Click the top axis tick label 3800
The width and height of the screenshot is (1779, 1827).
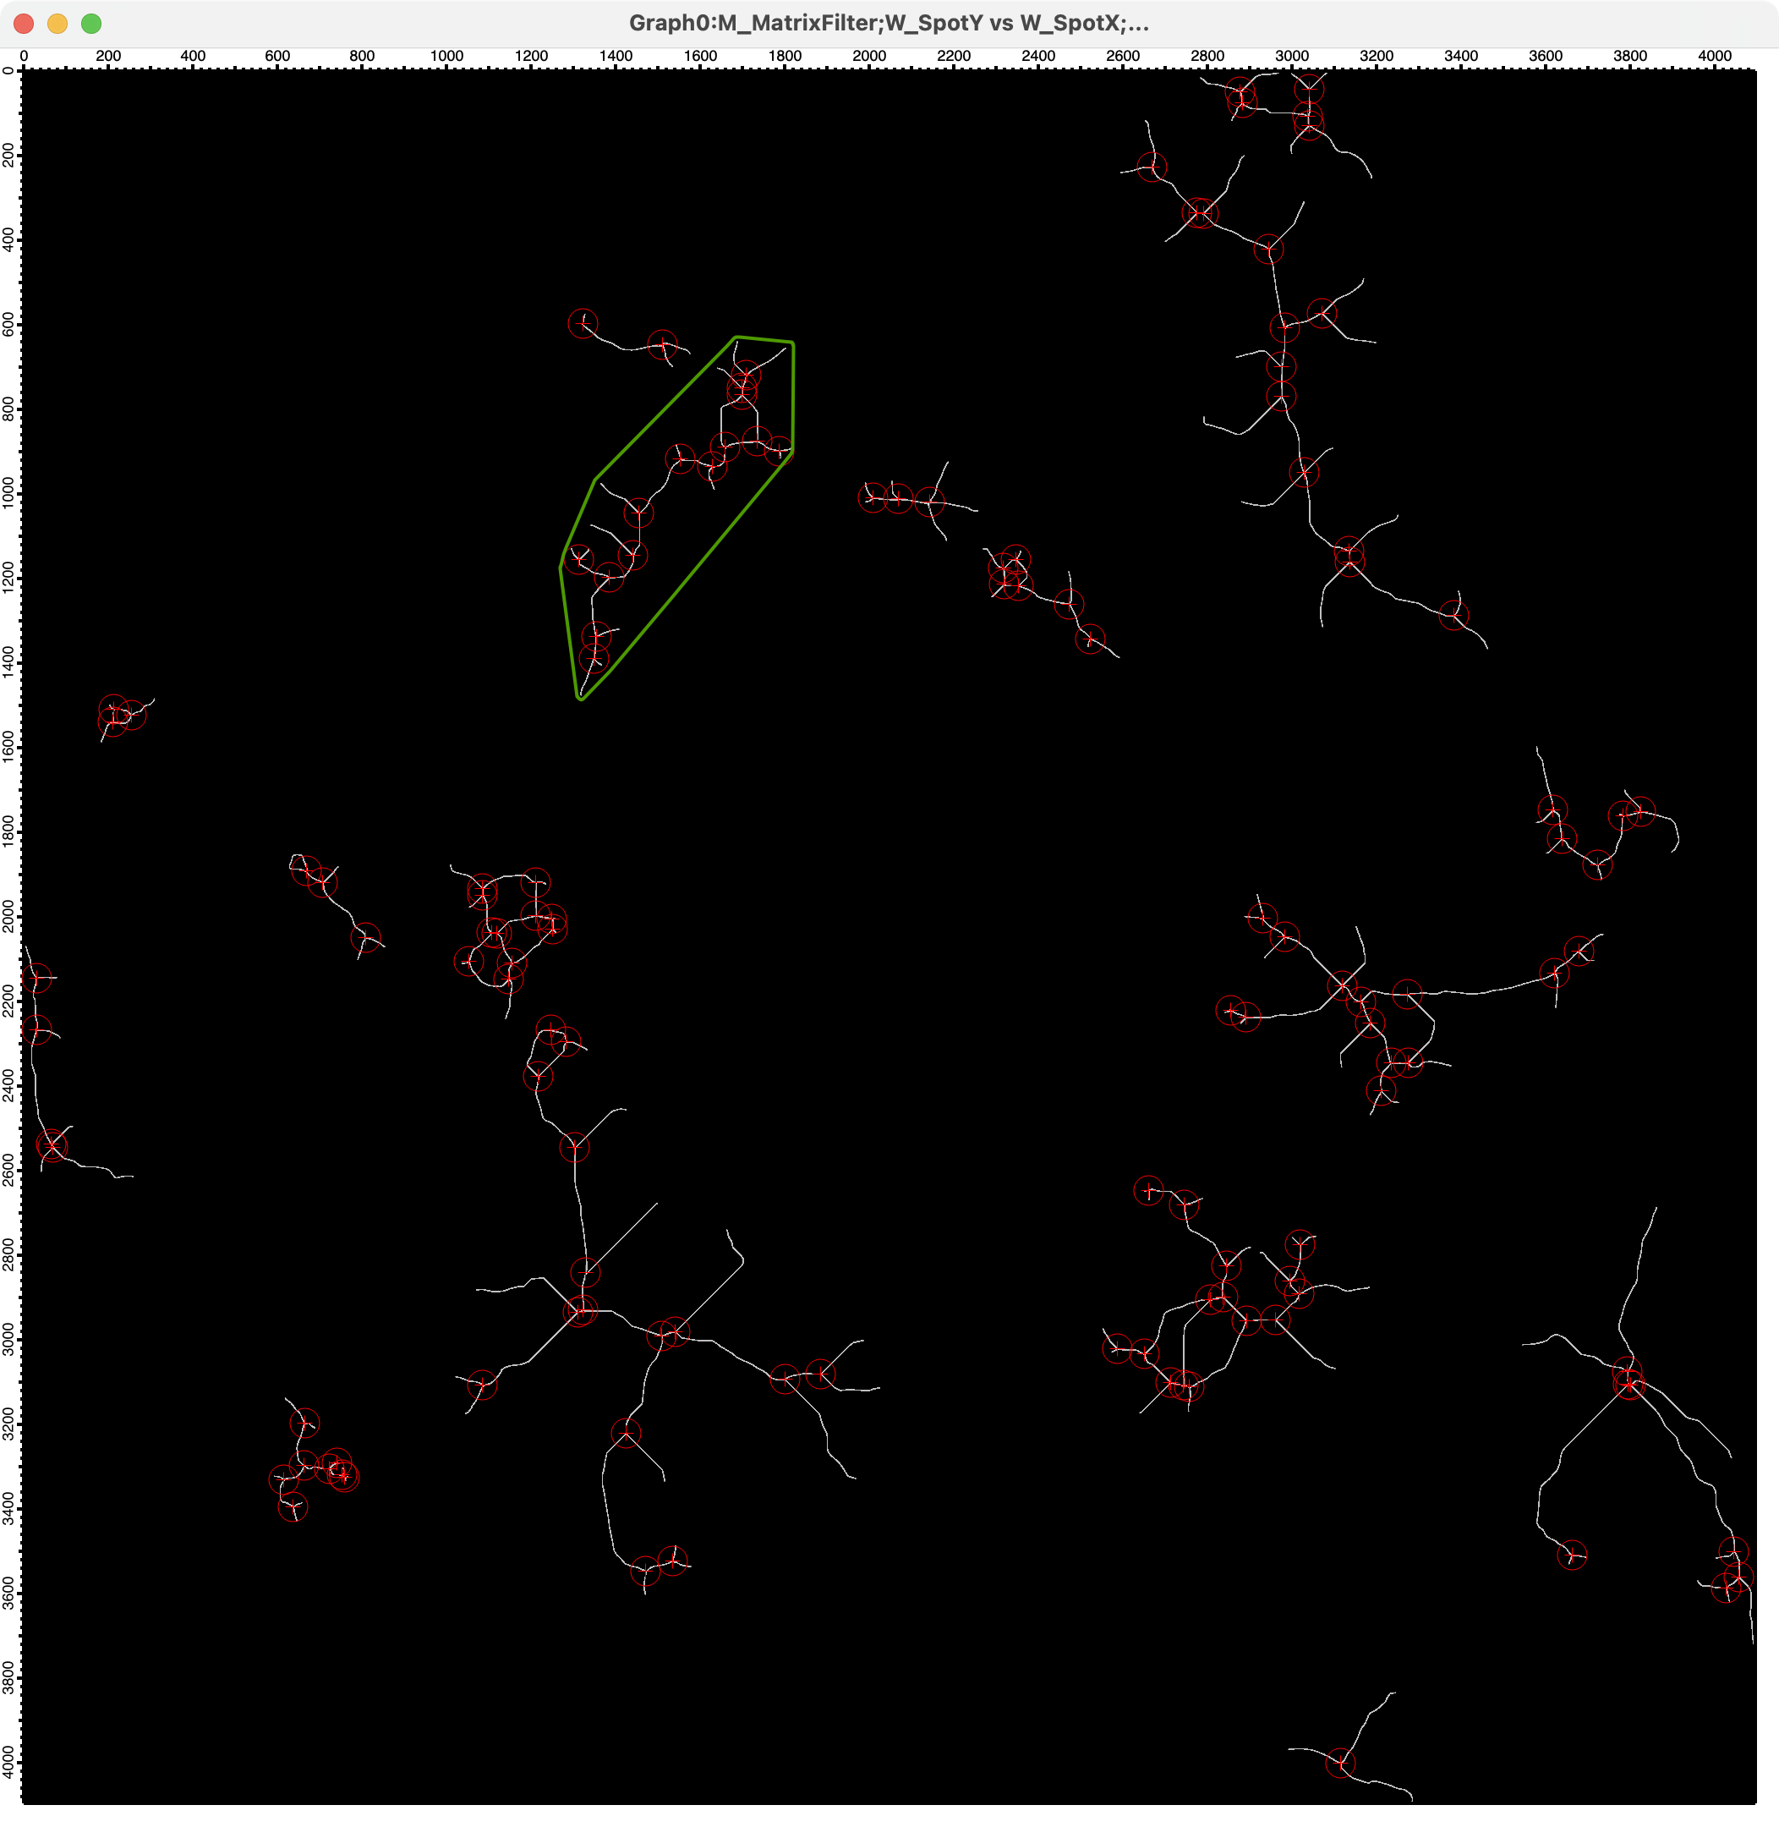(x=1630, y=56)
